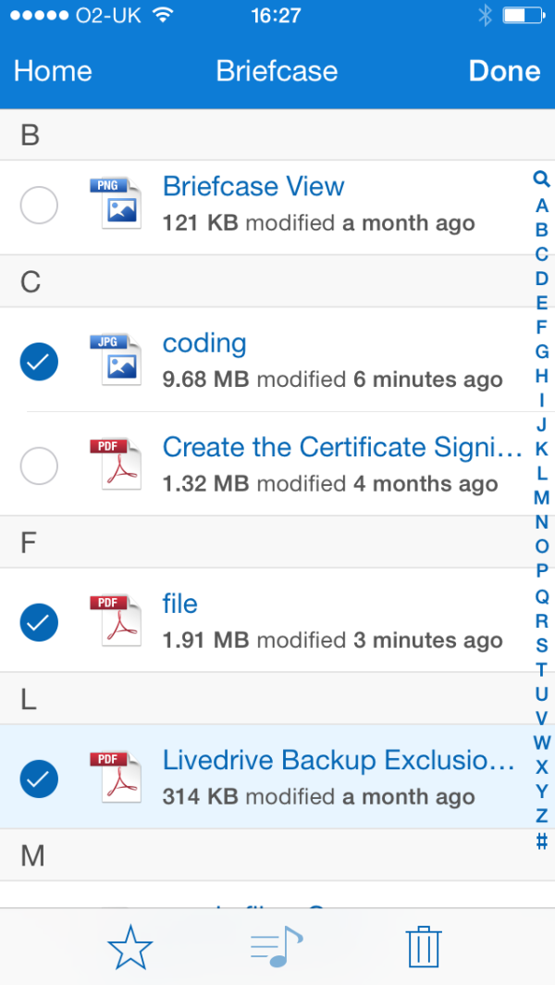Uncheck the Livedrive Backup Exclusions checkbox
555x985 pixels.
[x=39, y=779]
